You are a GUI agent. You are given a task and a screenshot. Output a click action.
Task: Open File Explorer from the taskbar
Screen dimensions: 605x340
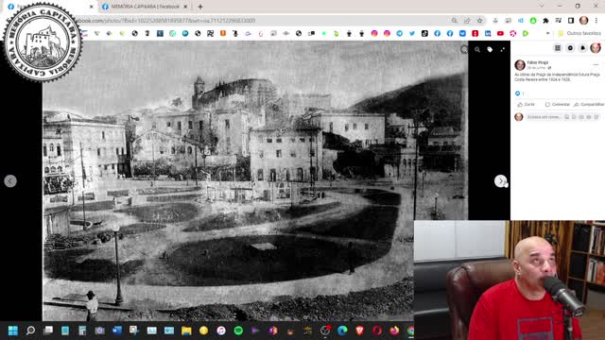(186, 331)
